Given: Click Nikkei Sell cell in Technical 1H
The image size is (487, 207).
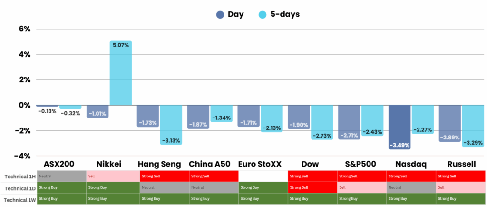Looking at the screenshot, I should [x=112, y=177].
